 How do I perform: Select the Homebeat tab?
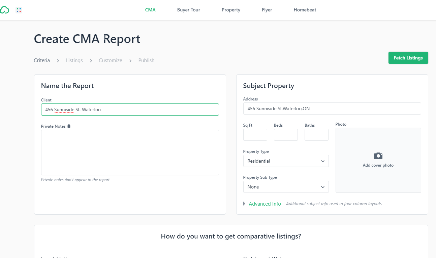click(305, 10)
